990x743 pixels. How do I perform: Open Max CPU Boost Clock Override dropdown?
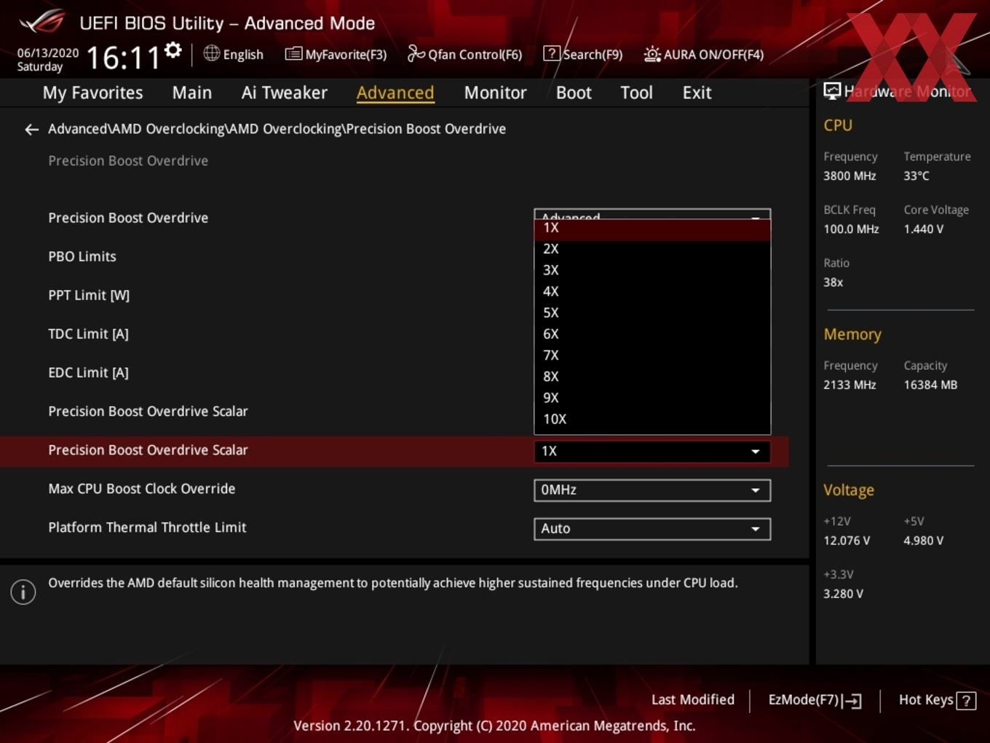(652, 490)
